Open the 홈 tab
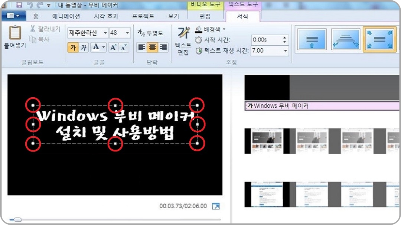401x225 pixels. tap(36, 16)
